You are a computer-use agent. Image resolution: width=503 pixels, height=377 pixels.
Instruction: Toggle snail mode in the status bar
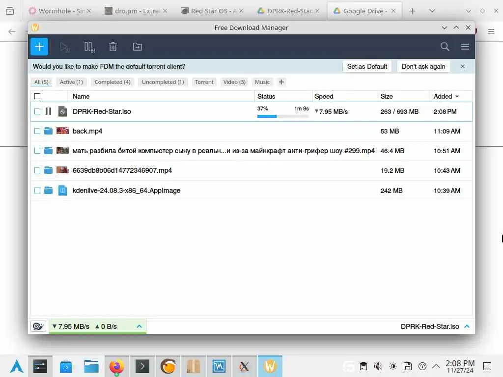coord(38,326)
